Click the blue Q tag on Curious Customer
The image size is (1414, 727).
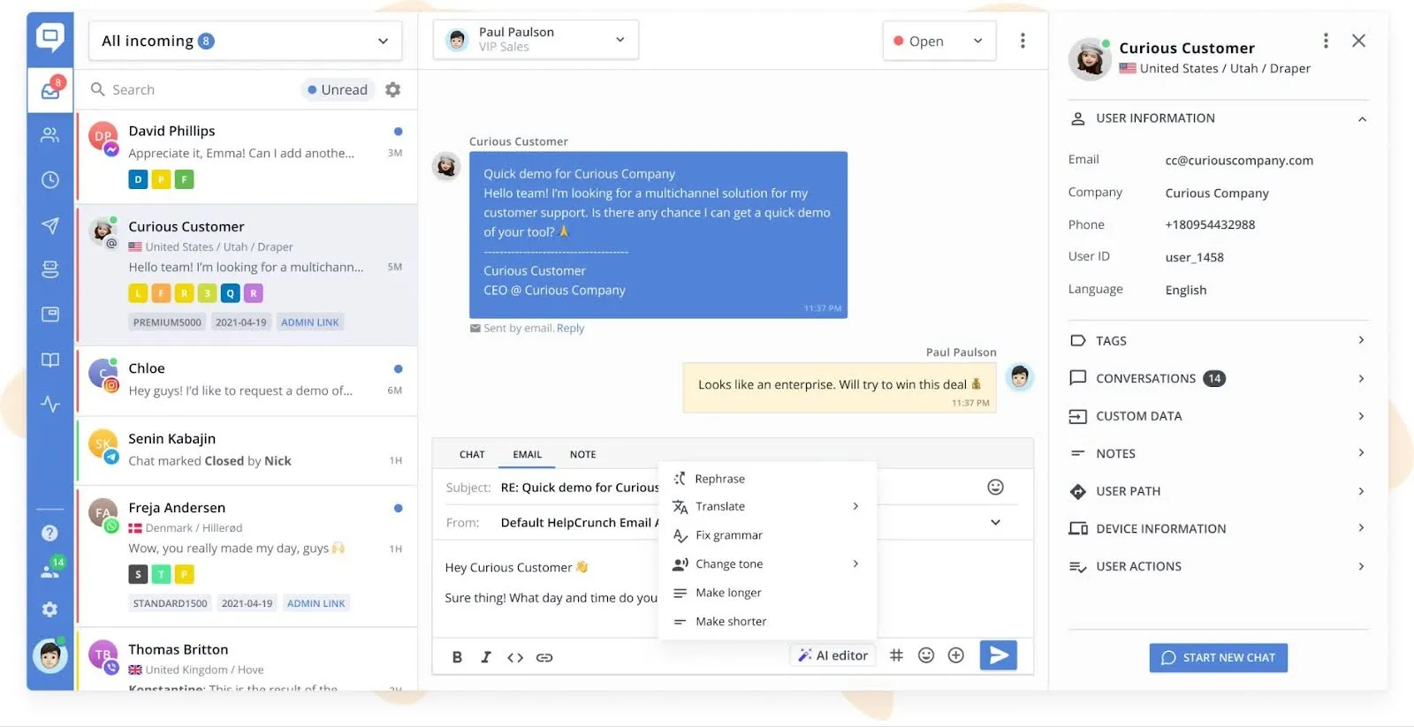230,293
